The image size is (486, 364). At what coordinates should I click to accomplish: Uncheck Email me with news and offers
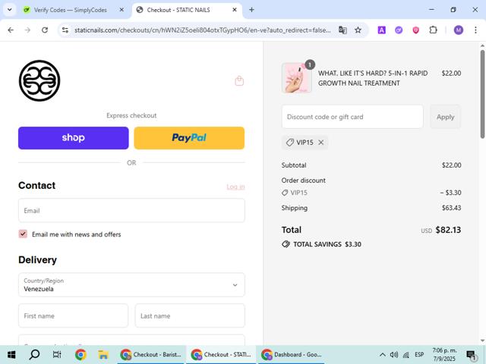pyautogui.click(x=23, y=234)
